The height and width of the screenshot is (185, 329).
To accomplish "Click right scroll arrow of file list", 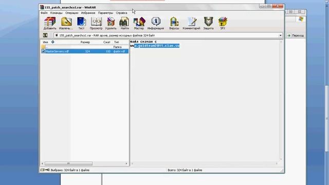I will pos(126,163).
